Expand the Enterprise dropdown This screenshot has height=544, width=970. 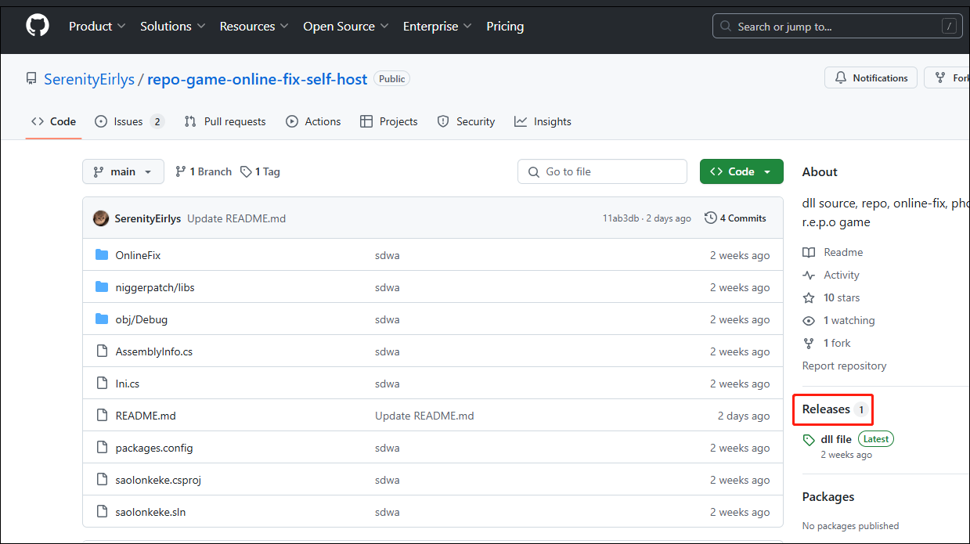point(437,26)
